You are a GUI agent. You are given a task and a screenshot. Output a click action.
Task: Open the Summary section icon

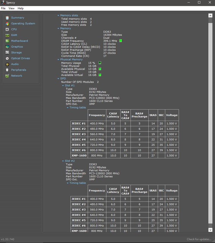(x=7, y=18)
